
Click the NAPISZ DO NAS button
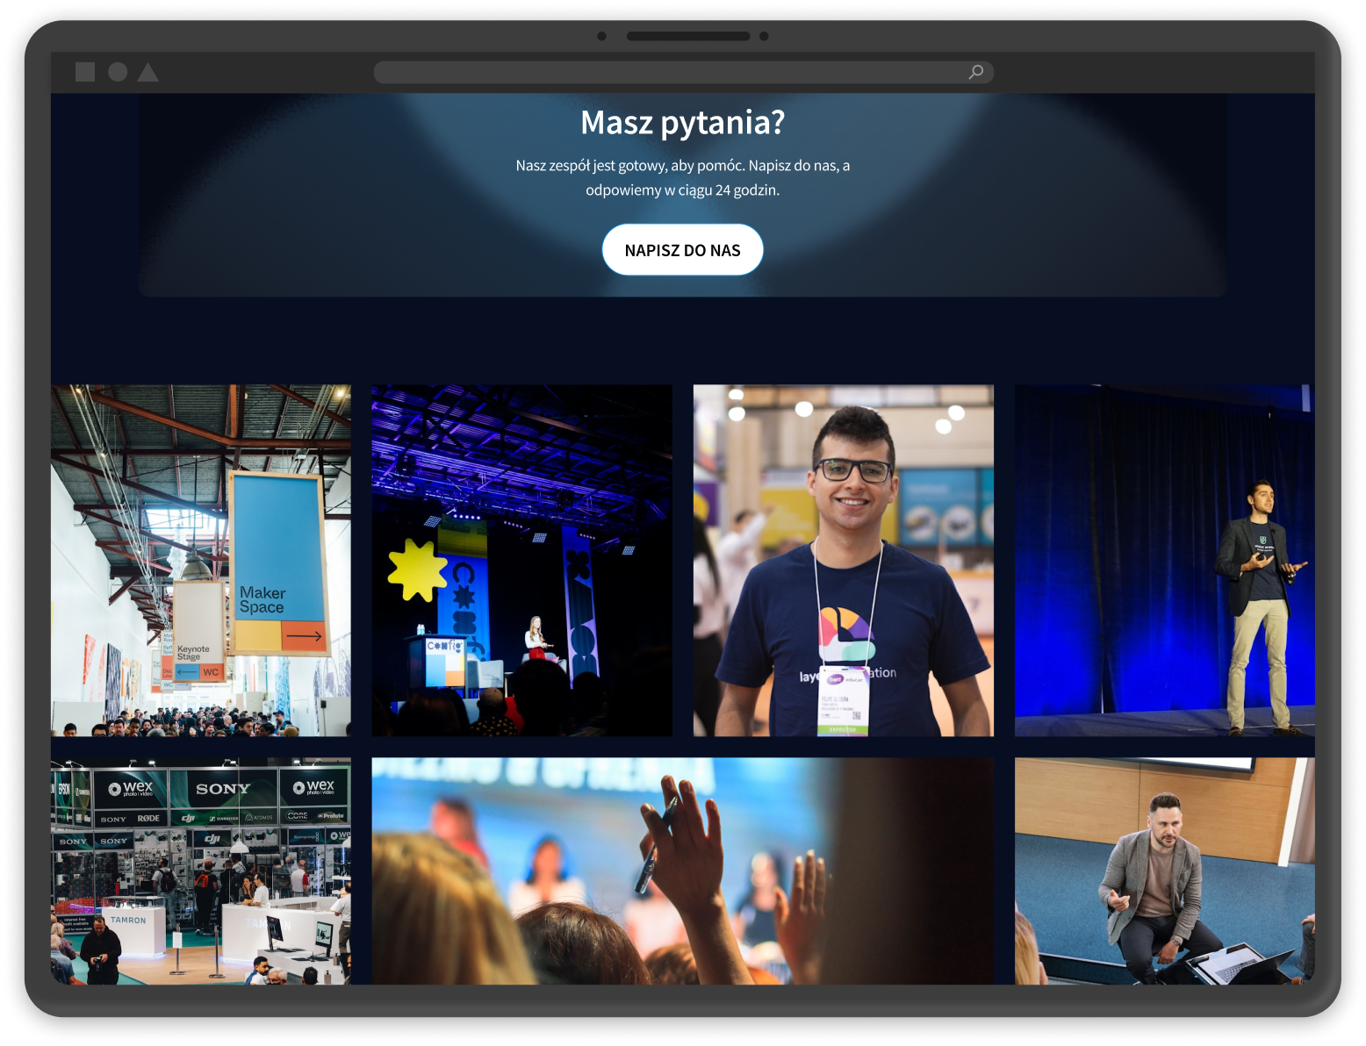click(682, 250)
